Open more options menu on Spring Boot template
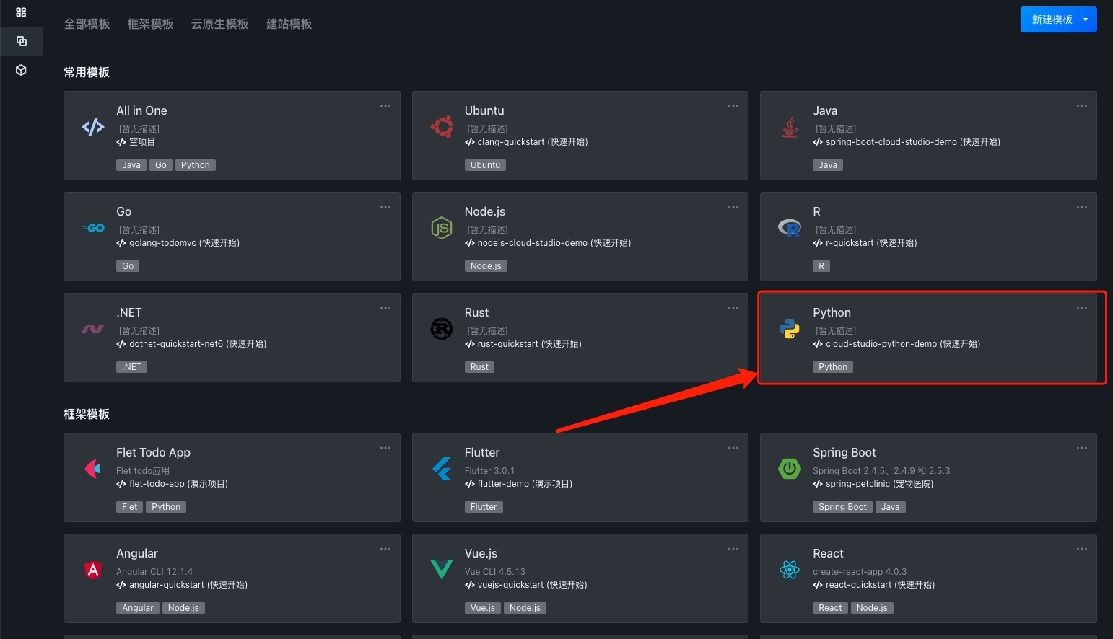 tap(1082, 448)
